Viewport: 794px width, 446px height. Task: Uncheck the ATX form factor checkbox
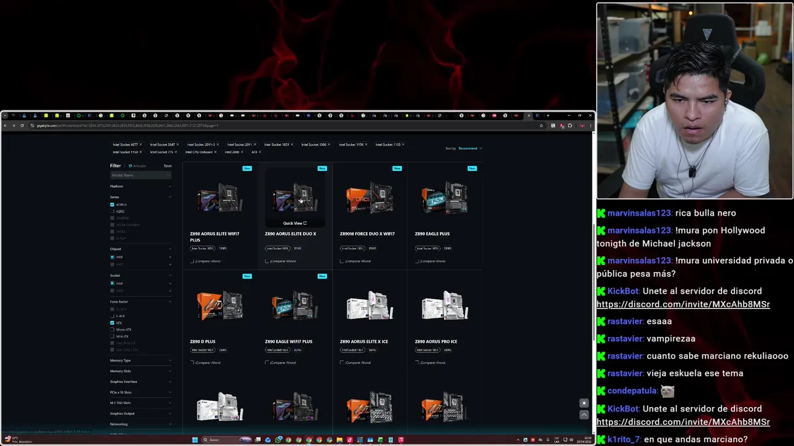112,323
